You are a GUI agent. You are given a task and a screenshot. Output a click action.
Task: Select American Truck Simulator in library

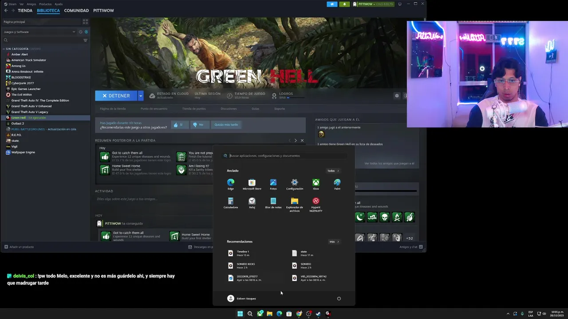tap(28, 60)
